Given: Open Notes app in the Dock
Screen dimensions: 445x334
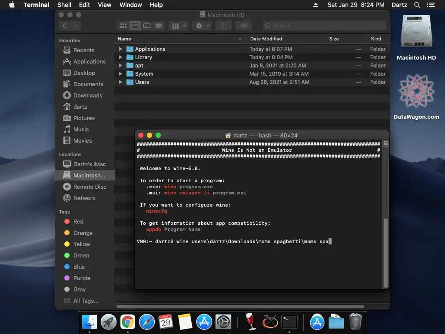Looking at the screenshot, I should [x=185, y=322].
